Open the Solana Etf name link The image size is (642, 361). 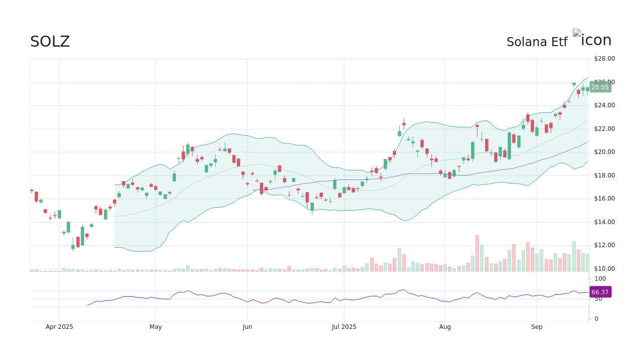537,42
